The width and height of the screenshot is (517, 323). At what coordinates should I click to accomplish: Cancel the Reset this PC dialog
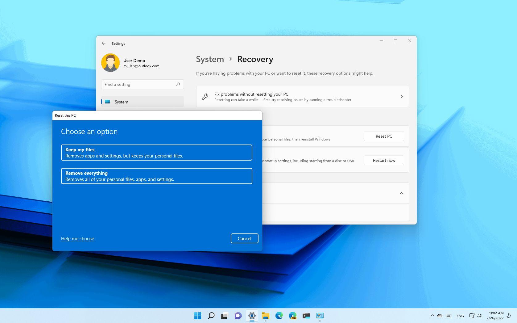tap(244, 238)
